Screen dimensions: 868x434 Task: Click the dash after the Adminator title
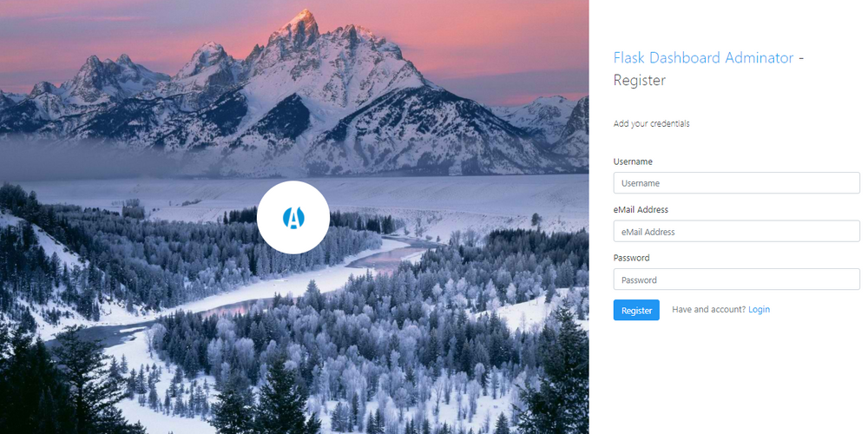tap(800, 58)
